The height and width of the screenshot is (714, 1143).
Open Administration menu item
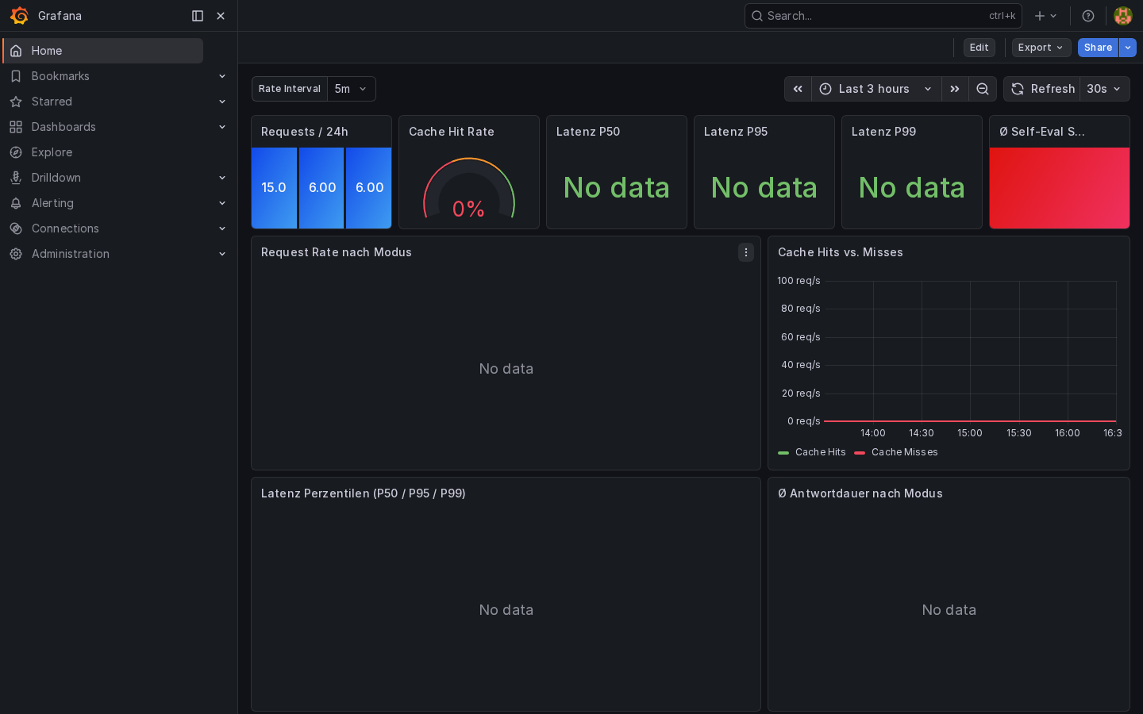71,254
